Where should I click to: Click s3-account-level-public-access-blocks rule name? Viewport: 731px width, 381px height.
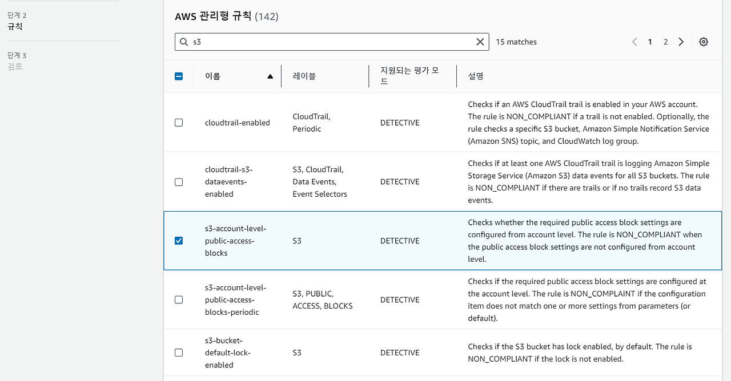click(235, 241)
